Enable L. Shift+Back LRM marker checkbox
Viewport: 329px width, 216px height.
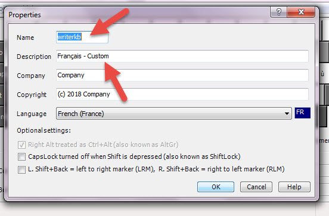pyautogui.click(x=21, y=170)
